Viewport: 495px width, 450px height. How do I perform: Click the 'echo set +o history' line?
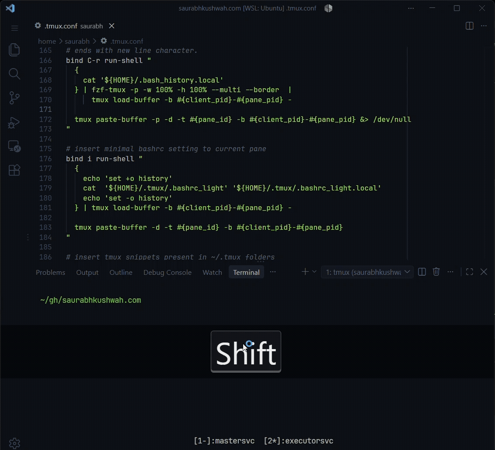click(127, 179)
